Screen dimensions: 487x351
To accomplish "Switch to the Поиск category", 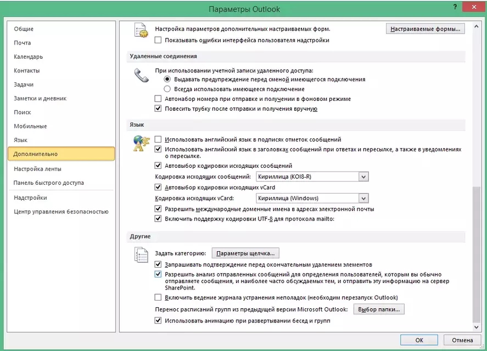I will point(61,112).
